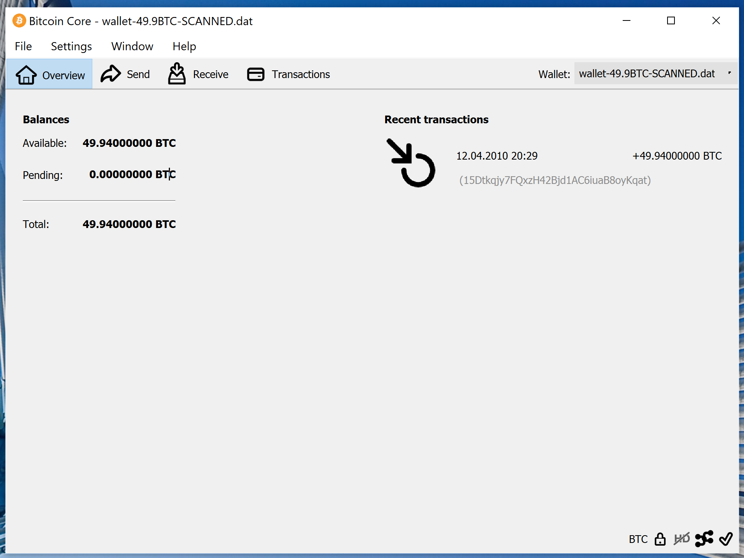
Task: Click the wallet encryption lock icon
Action: click(x=660, y=539)
